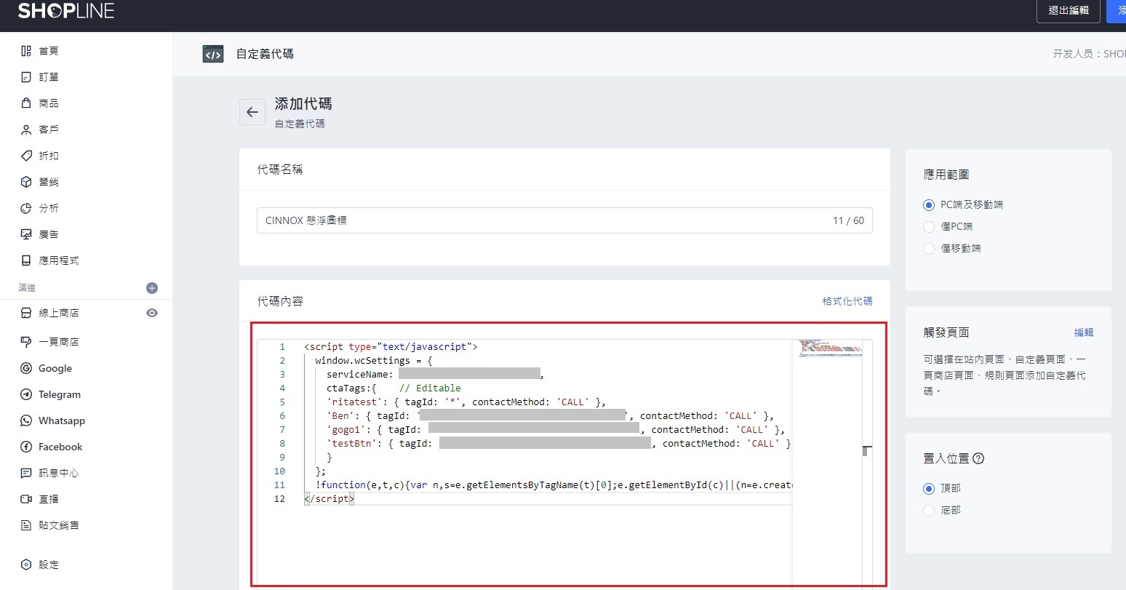
Task: Click the 直播 menu label
Action: coord(49,499)
